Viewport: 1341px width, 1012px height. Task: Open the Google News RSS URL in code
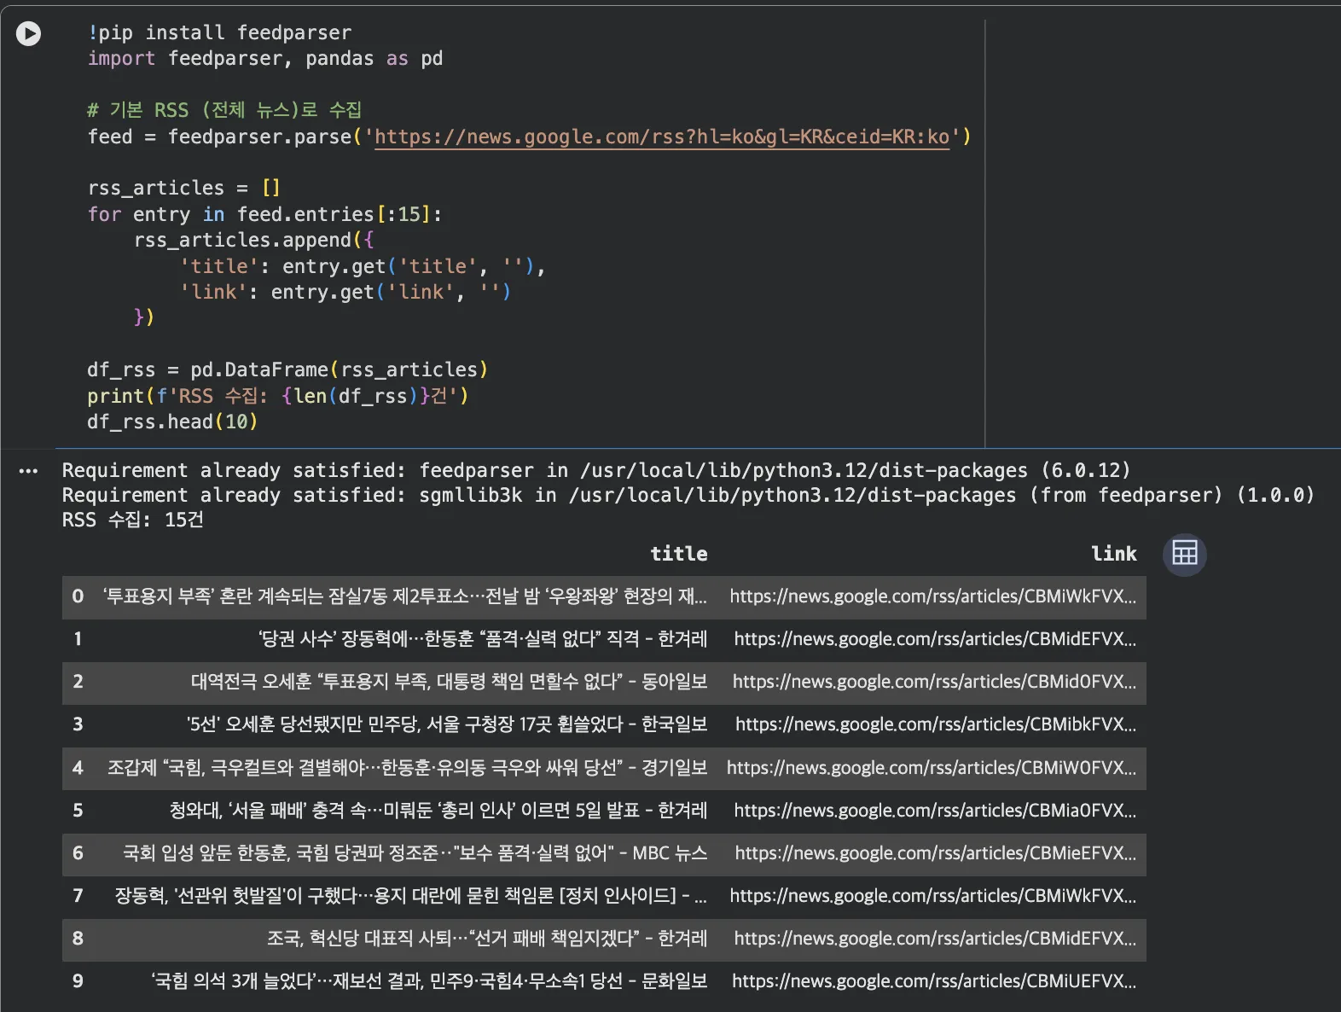pos(662,137)
